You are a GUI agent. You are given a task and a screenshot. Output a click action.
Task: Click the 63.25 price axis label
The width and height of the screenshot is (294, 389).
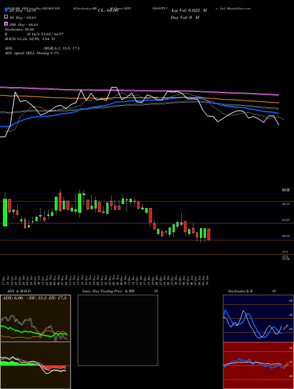(286, 220)
